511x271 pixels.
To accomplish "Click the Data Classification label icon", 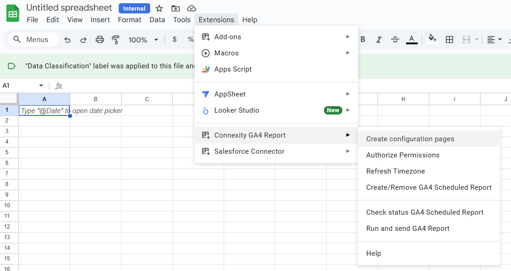I will coord(12,66).
